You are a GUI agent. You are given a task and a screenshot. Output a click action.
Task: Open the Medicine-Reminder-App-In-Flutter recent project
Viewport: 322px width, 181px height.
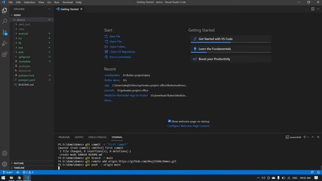pos(126,96)
